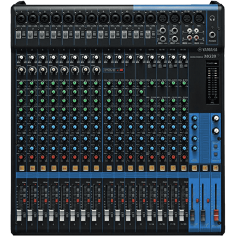Enable the red PFL button on channel 3

point(46,201)
